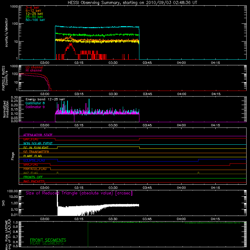This screenshot has height=250, width=250.
Task: Click the 0.30 y-axis value on the modulation plot
Action: pos(14,97)
